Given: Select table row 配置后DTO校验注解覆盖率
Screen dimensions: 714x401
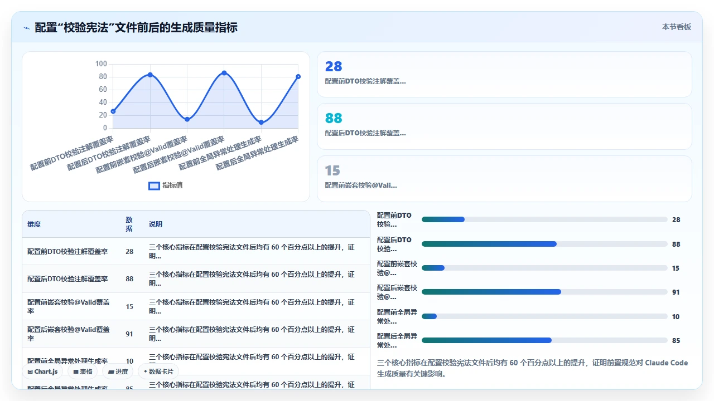Looking at the screenshot, I should pyautogui.click(x=196, y=279).
